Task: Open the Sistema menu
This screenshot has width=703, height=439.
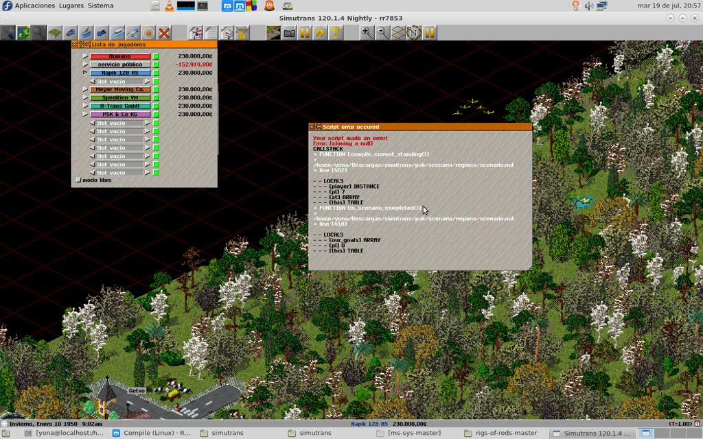Action: pyautogui.click(x=100, y=5)
